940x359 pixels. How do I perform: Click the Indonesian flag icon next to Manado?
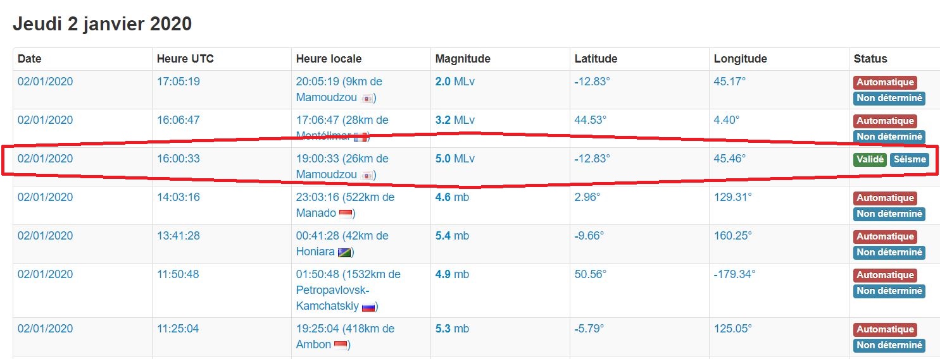(346, 214)
